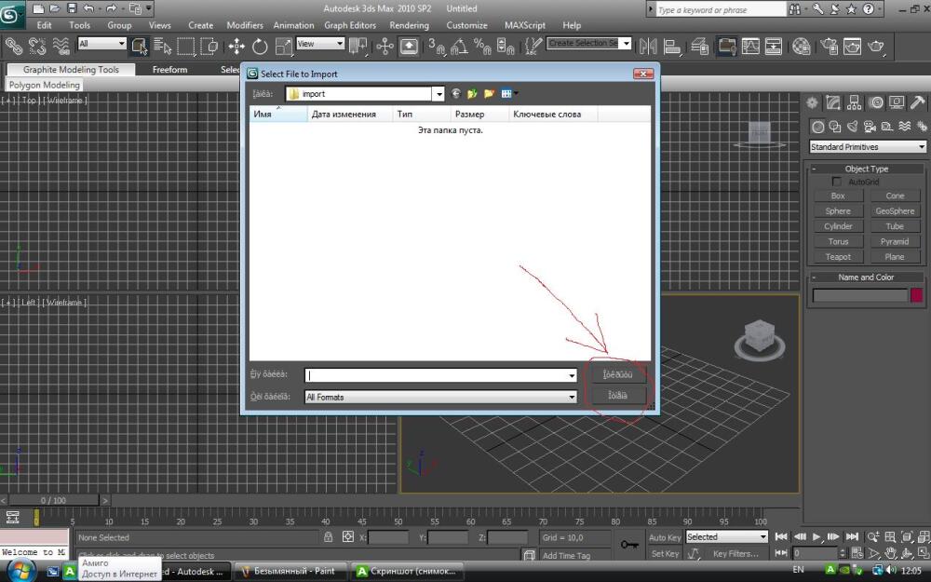Toggle the Graphite Modeling Tools ribbon icon
The width and height of the screenshot is (931, 582).
(726, 46)
